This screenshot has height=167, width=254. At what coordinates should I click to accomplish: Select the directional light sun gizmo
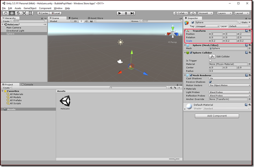click(x=120, y=42)
